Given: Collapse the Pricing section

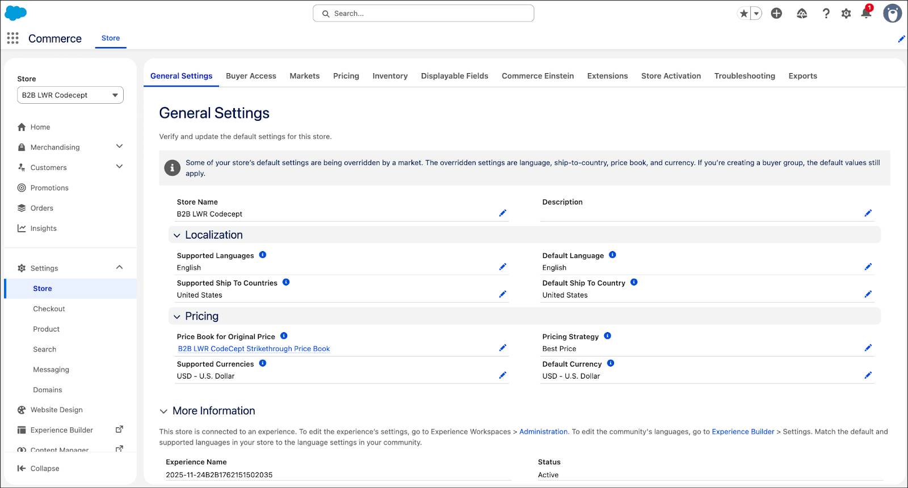Looking at the screenshot, I should tap(176, 317).
